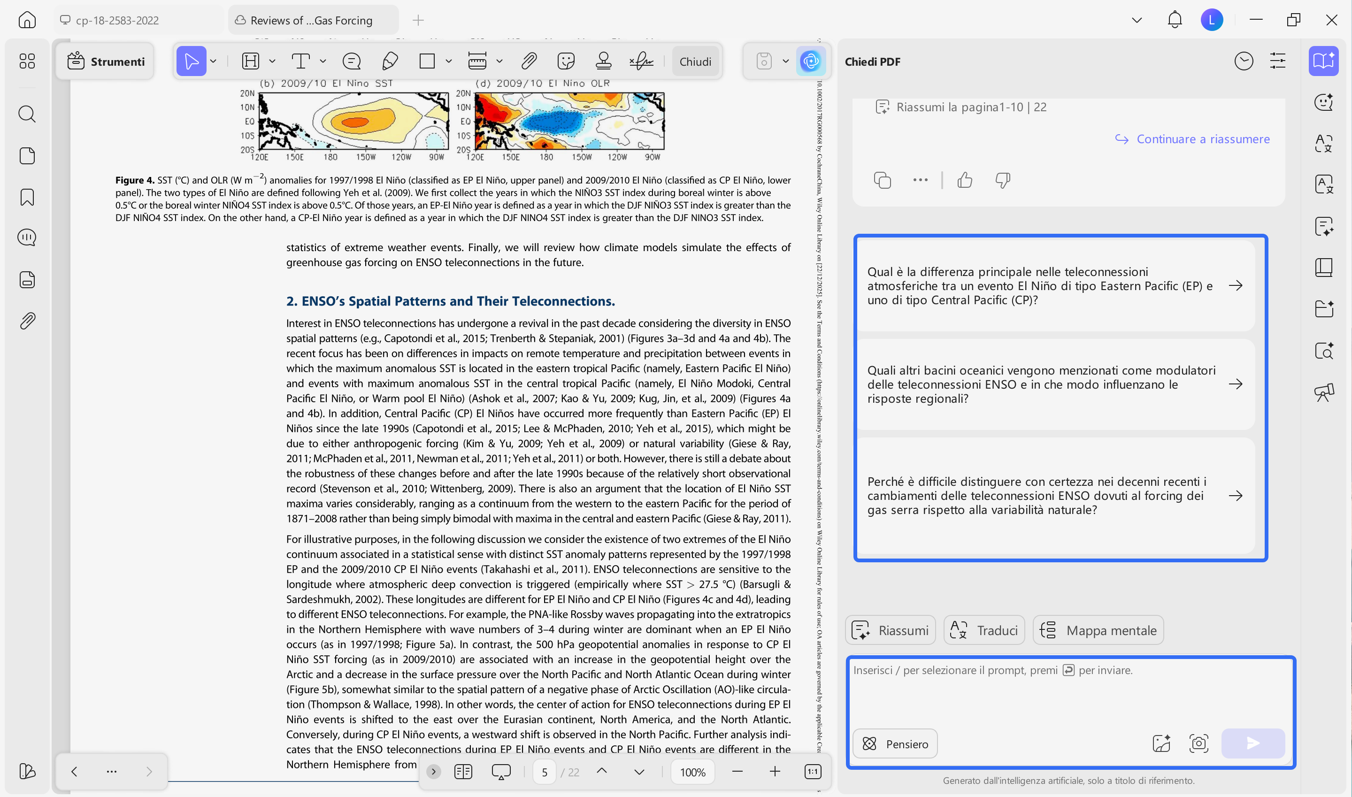Toggle Pensiero thinking mode
Screen dimensions: 1352x797
[895, 744]
